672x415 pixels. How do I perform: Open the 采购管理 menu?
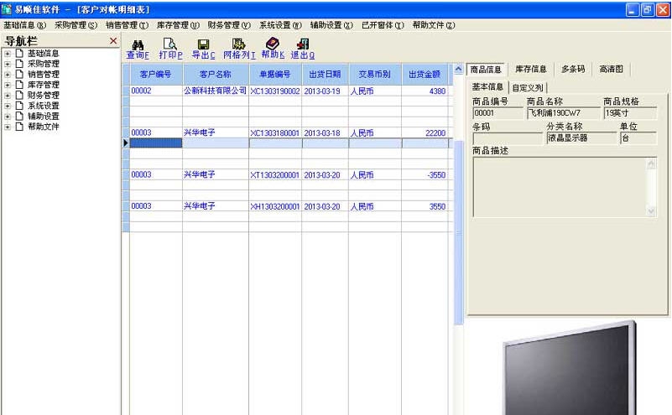(x=76, y=25)
